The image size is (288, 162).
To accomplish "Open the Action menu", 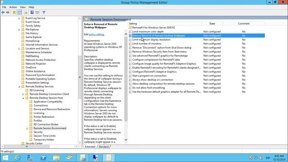I will [13, 7].
